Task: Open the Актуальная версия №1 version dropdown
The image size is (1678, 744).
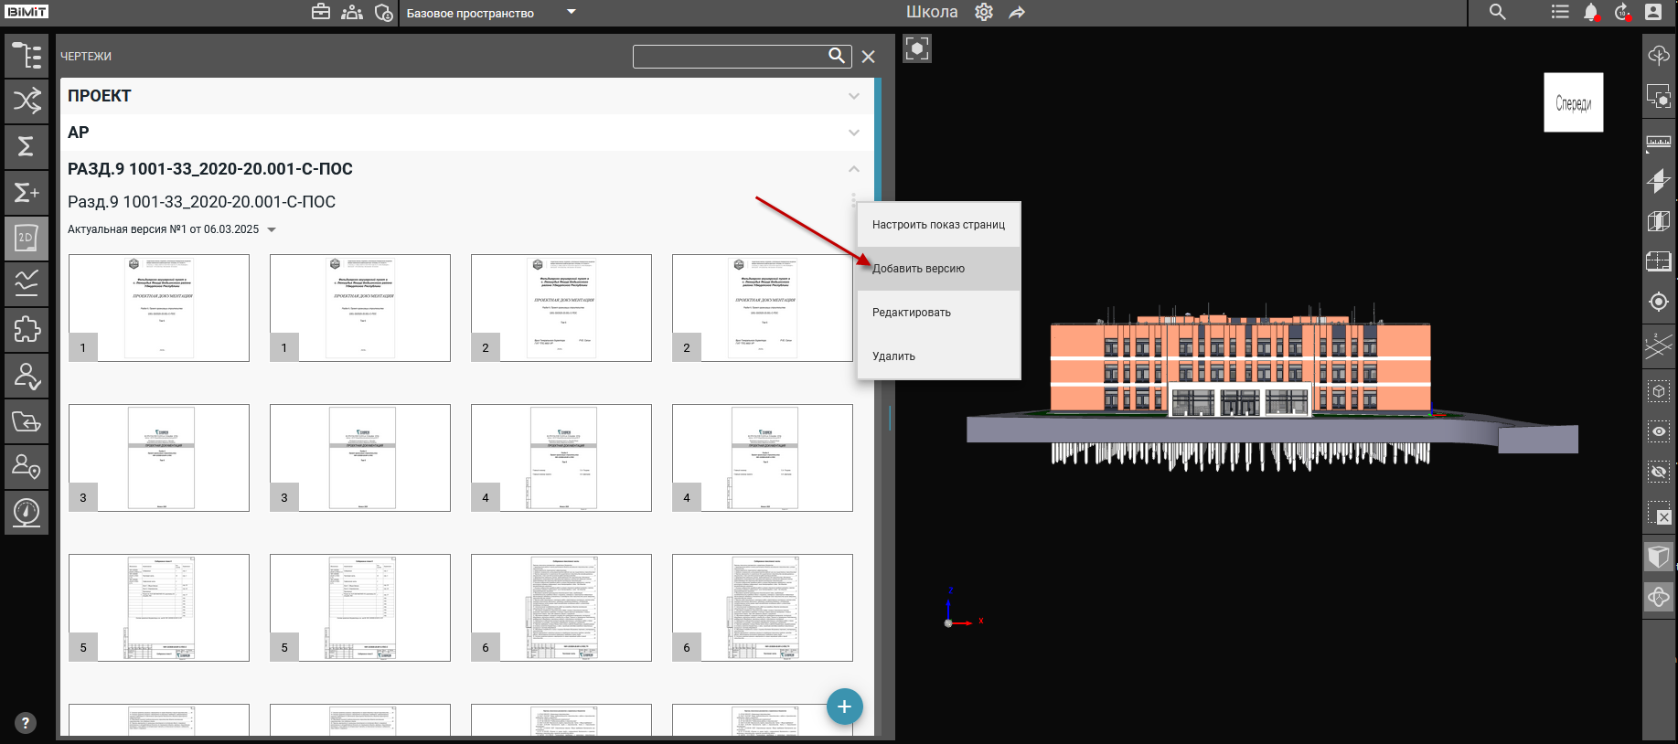Action: pyautogui.click(x=272, y=229)
